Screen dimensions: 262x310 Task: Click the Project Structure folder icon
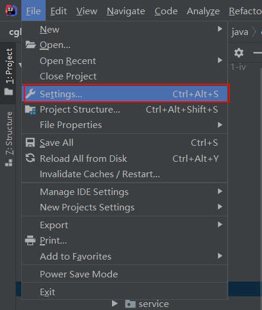pos(30,110)
